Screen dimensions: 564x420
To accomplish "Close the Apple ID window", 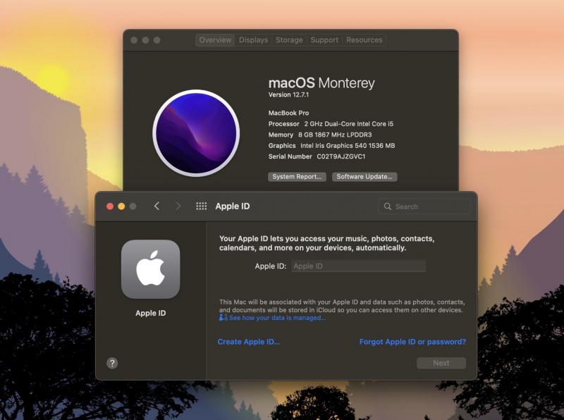I will (110, 206).
